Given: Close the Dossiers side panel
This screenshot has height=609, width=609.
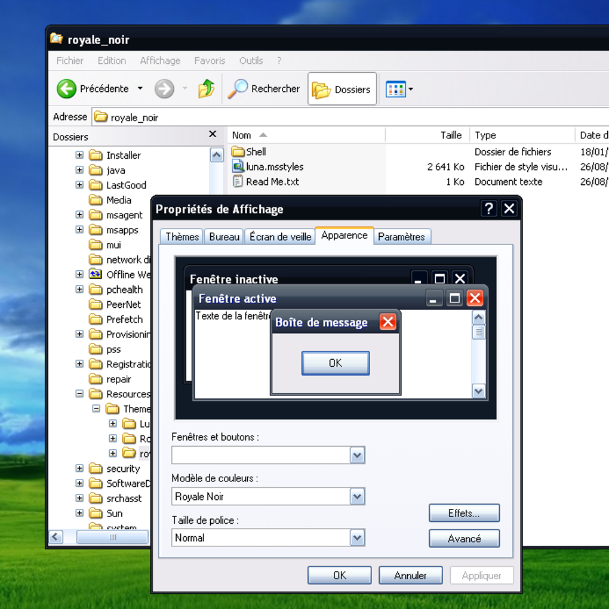Looking at the screenshot, I should pos(213,135).
